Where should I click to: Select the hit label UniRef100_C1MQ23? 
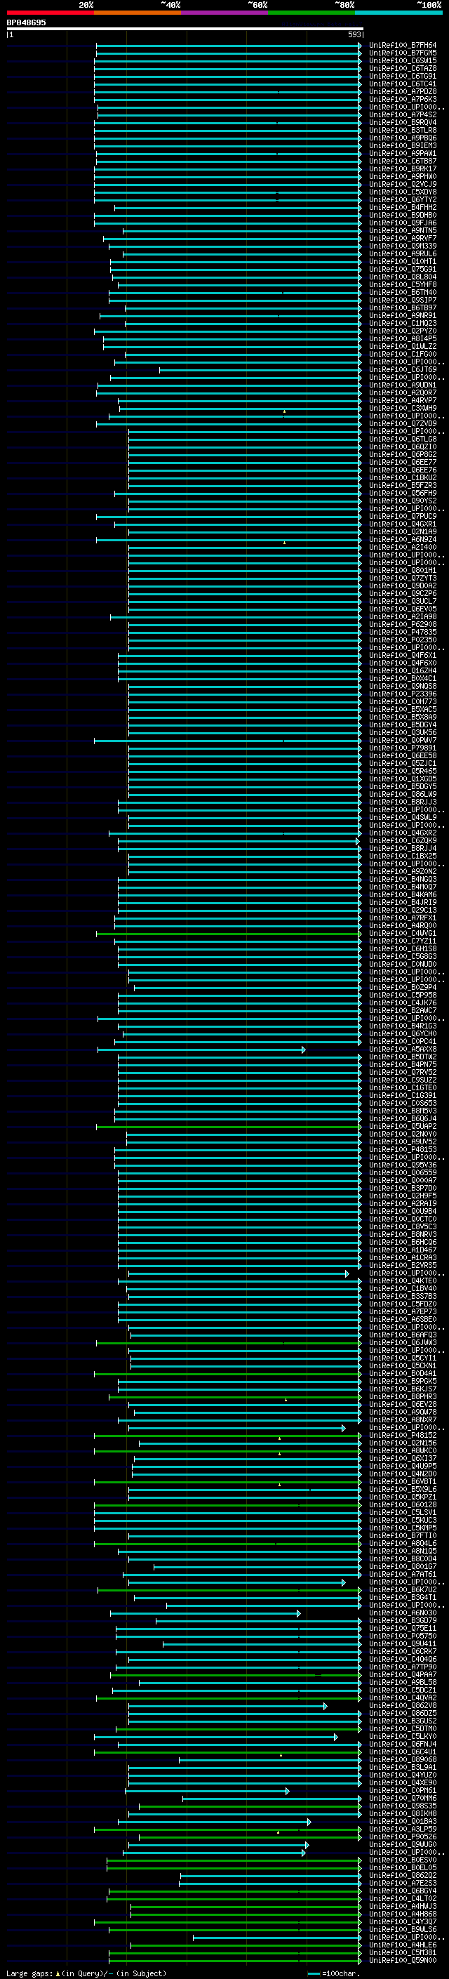point(403,323)
